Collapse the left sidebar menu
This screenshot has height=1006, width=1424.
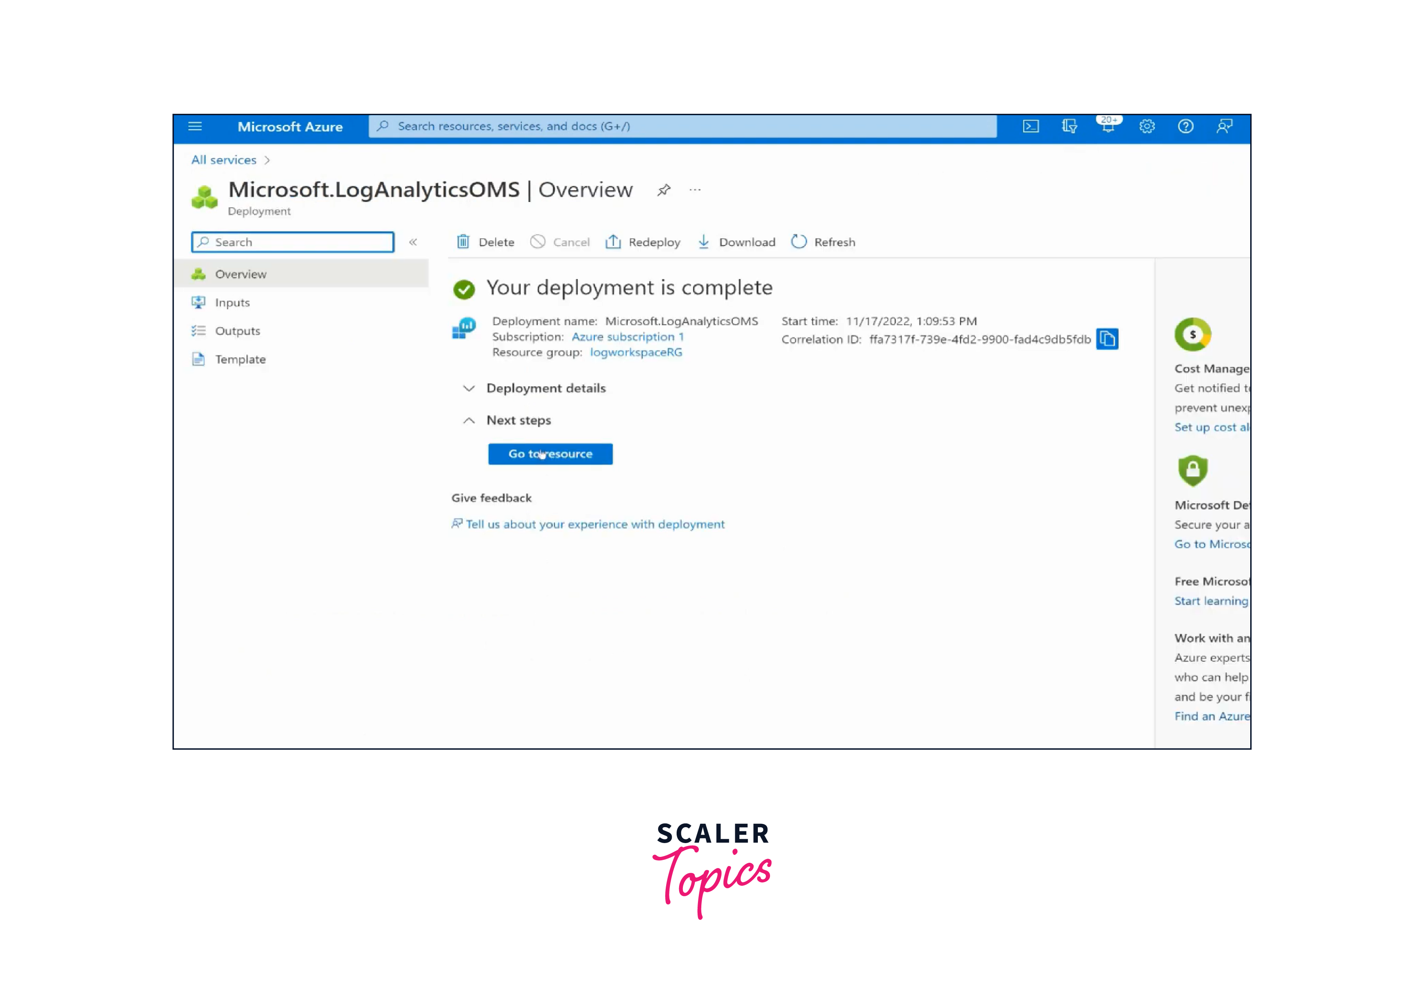(x=413, y=242)
